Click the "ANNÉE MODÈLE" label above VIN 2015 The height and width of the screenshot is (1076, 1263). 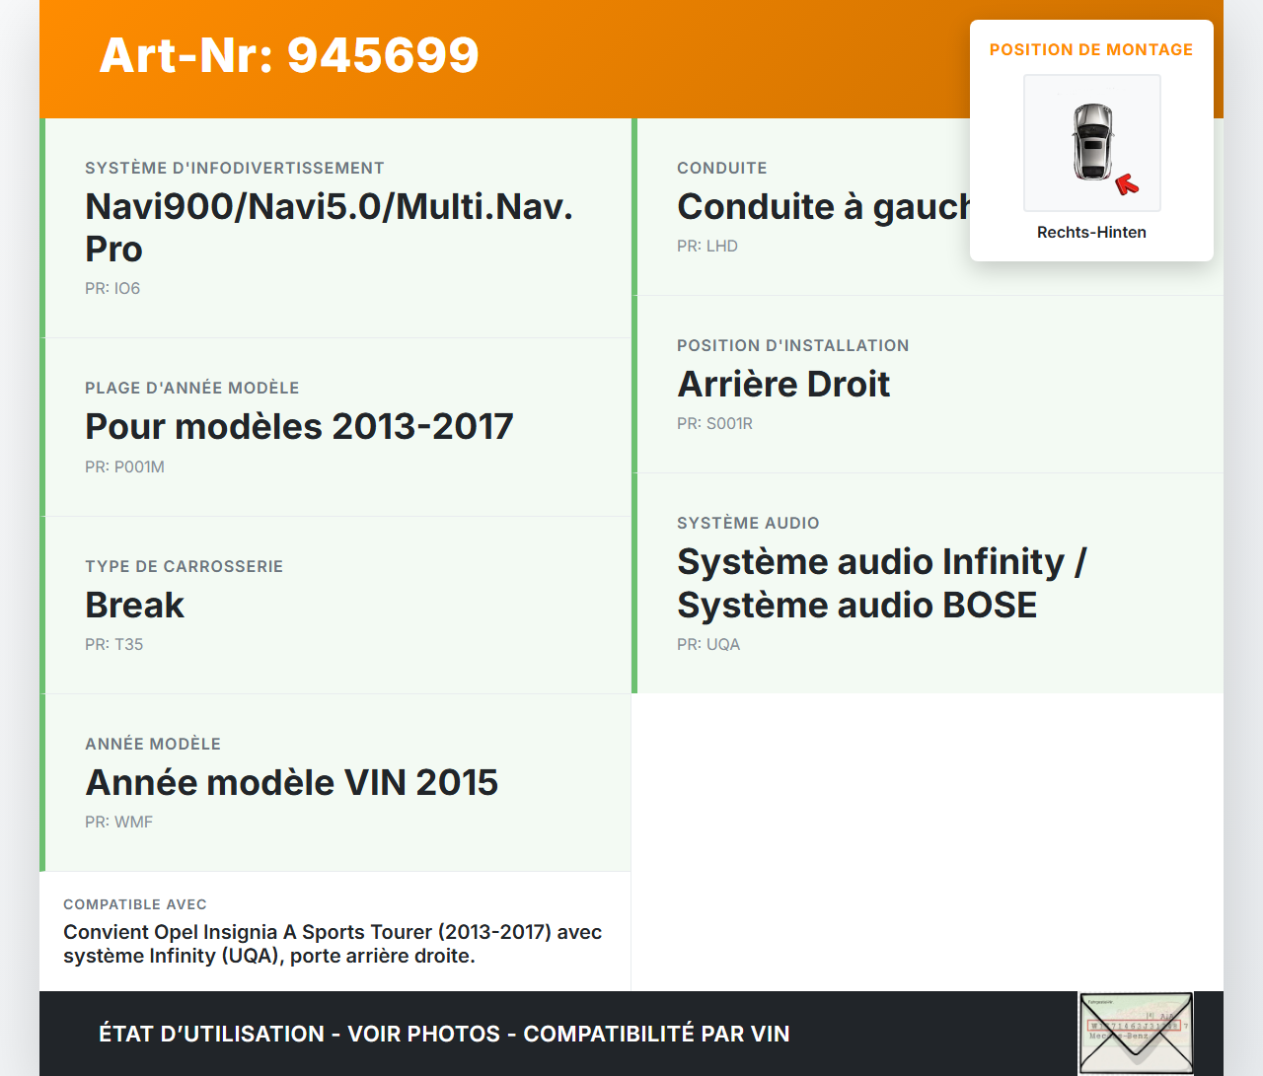pos(153,744)
